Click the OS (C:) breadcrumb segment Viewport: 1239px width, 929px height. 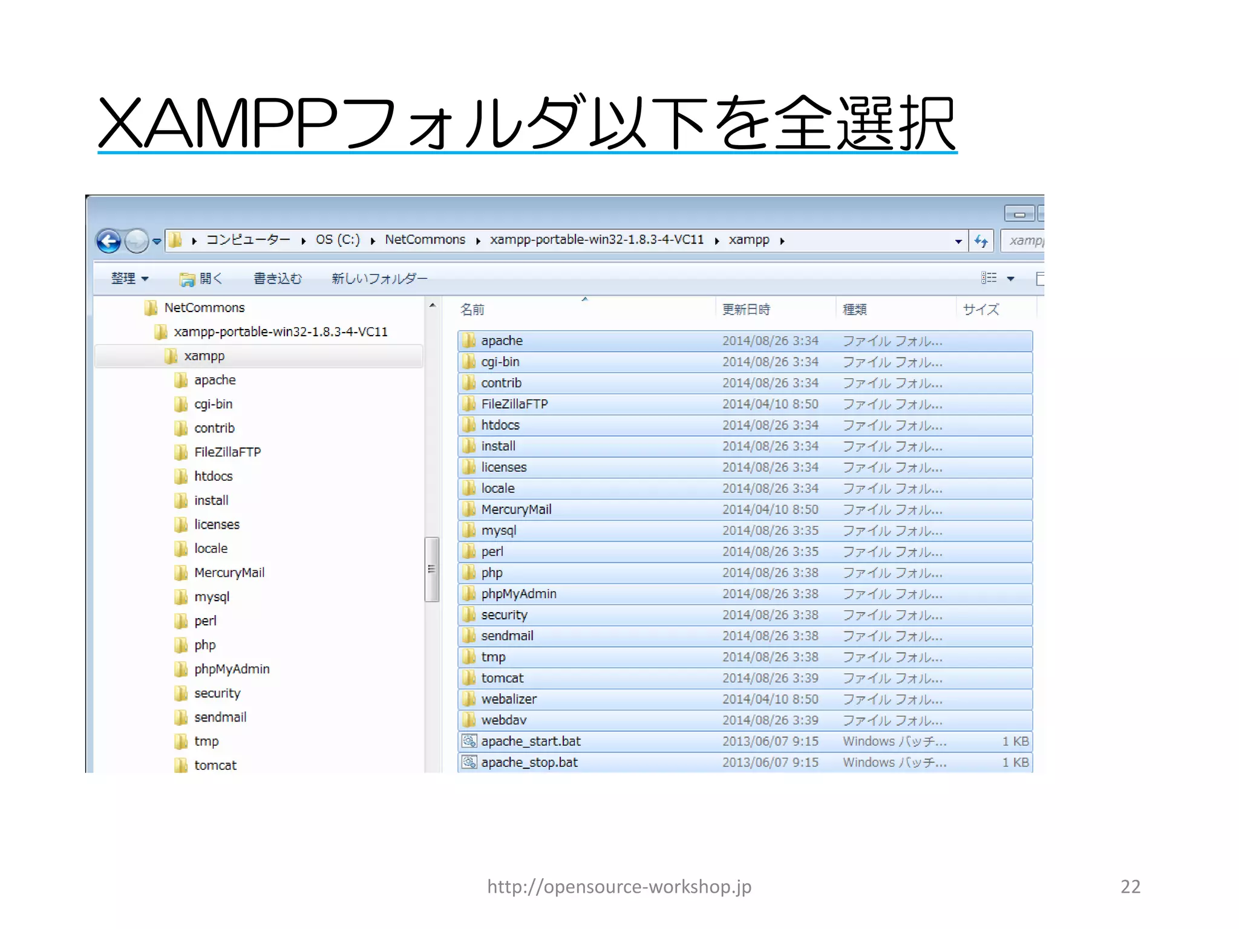pos(338,240)
